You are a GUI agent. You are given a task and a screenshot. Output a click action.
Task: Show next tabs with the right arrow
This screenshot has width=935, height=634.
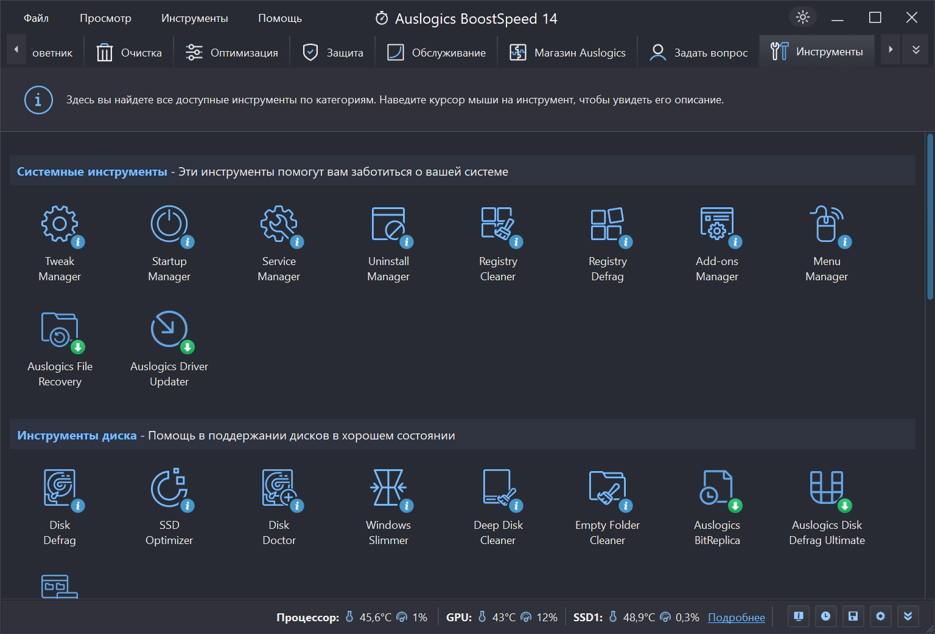891,50
